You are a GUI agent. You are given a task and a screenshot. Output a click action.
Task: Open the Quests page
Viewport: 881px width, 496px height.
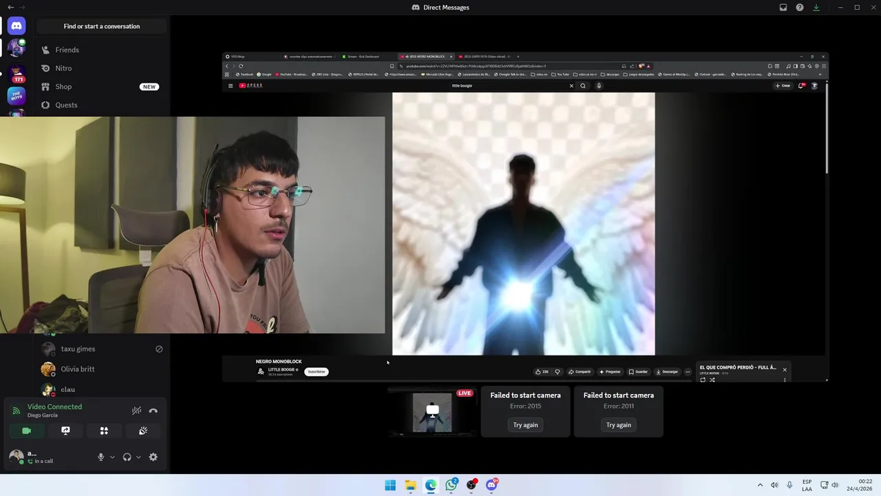[102, 105]
